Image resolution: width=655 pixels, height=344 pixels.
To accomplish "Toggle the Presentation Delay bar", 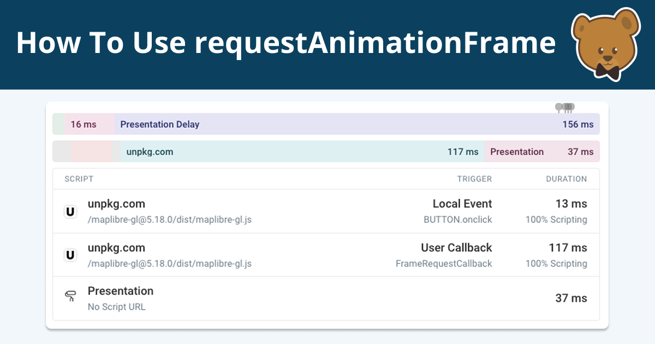I will [355, 124].
